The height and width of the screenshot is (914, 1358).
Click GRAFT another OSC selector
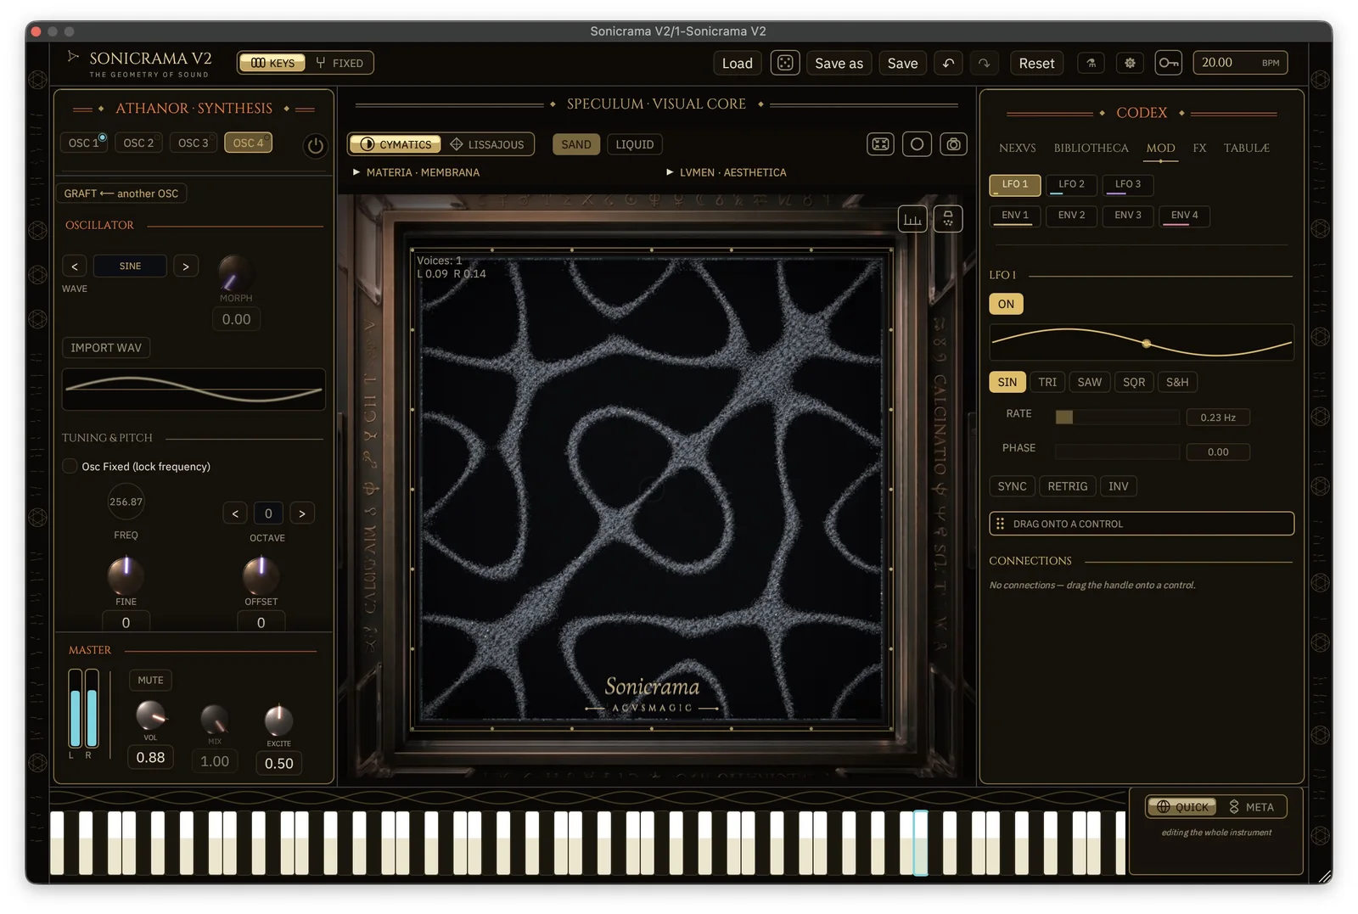(x=121, y=193)
